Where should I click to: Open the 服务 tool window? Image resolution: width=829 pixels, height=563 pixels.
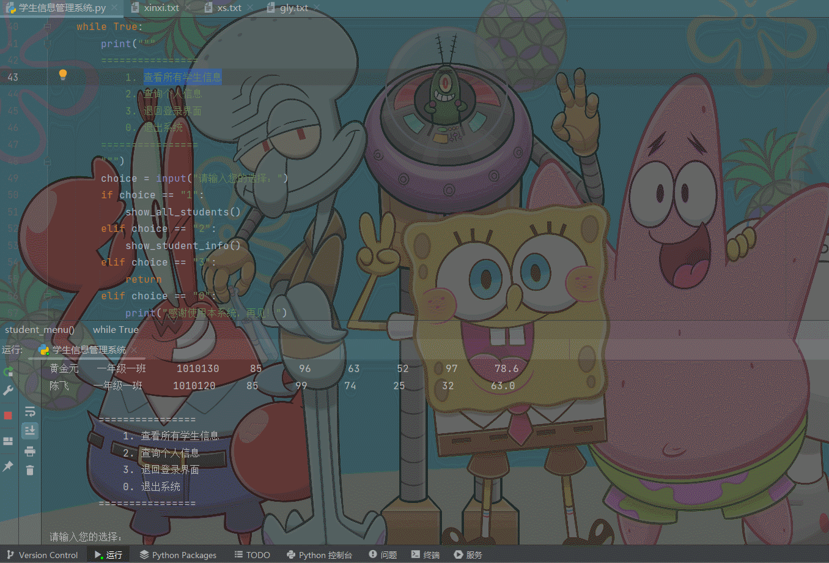point(468,555)
